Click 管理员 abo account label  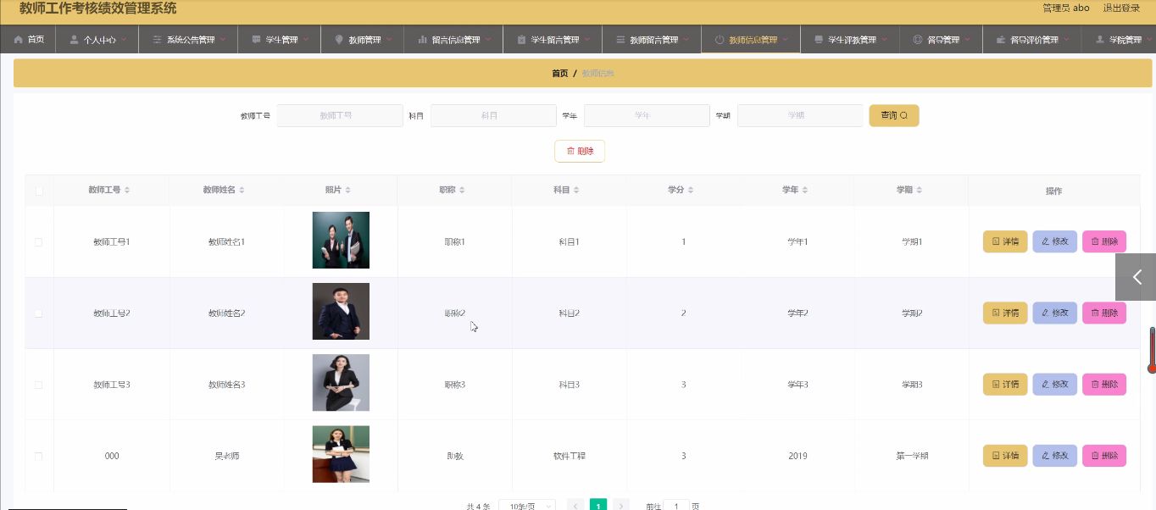pos(1065,8)
